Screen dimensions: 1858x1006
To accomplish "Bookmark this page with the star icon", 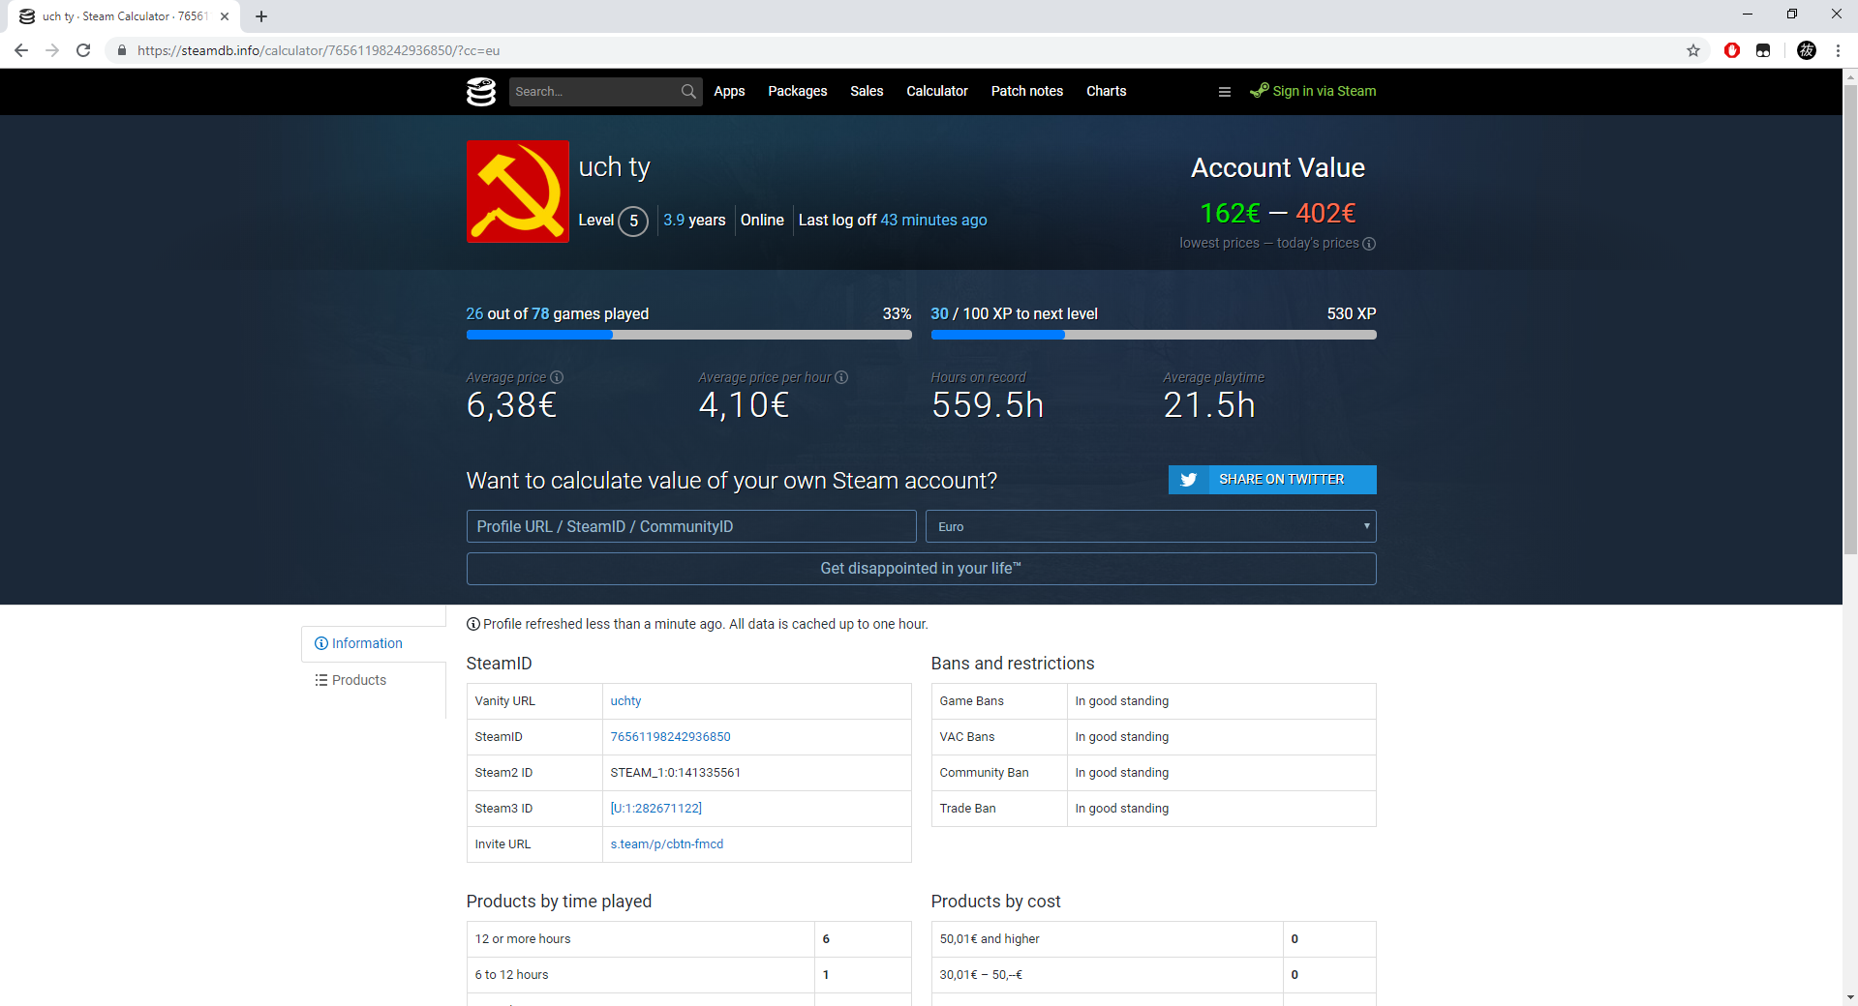I will (x=1693, y=50).
